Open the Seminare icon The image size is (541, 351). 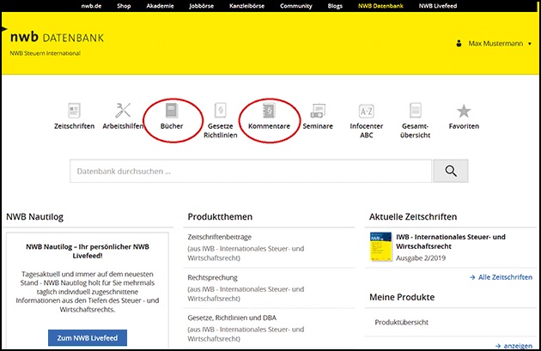(x=318, y=111)
